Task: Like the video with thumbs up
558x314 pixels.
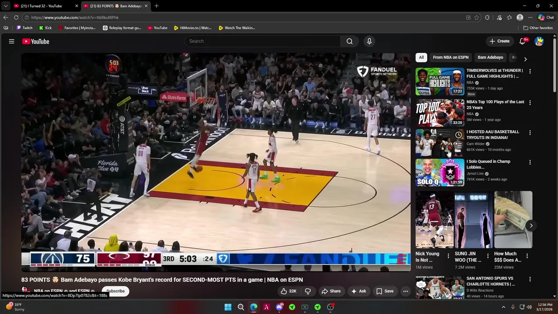Action: [x=288, y=291]
